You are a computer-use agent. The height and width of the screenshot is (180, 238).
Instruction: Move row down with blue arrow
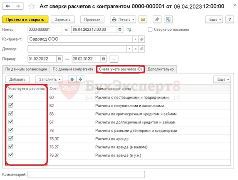[81, 79]
